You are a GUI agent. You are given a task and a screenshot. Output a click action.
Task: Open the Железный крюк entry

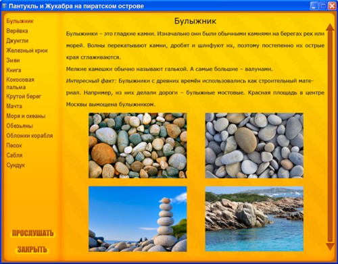27,51
